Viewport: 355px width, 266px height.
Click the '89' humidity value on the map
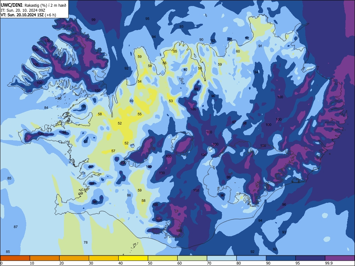coord(131,101)
